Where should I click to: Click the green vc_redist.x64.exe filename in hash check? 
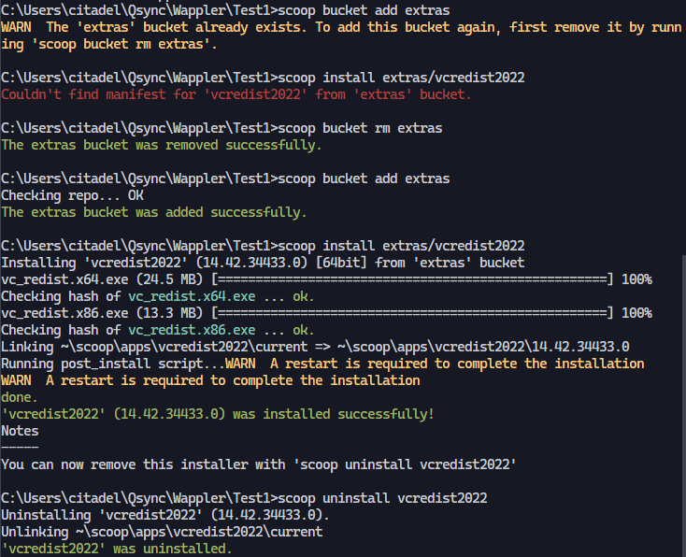pos(192,296)
